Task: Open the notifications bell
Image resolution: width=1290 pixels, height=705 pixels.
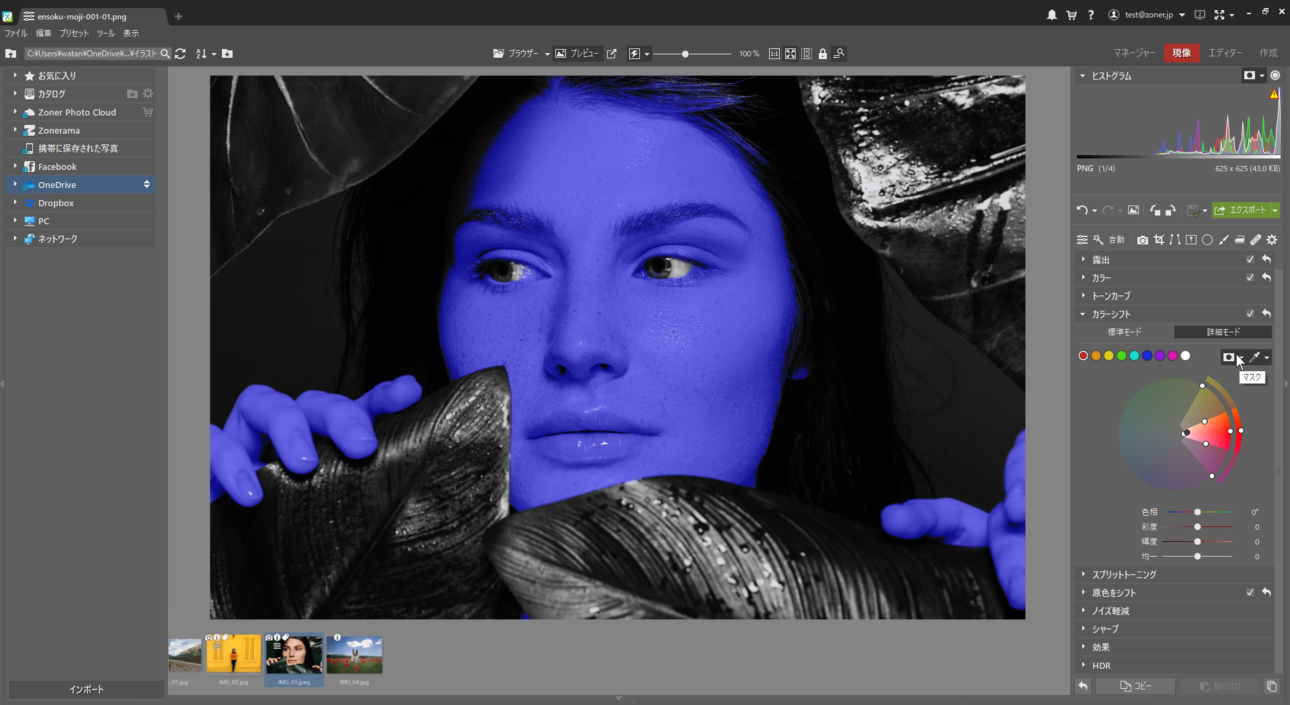Action: (1051, 15)
